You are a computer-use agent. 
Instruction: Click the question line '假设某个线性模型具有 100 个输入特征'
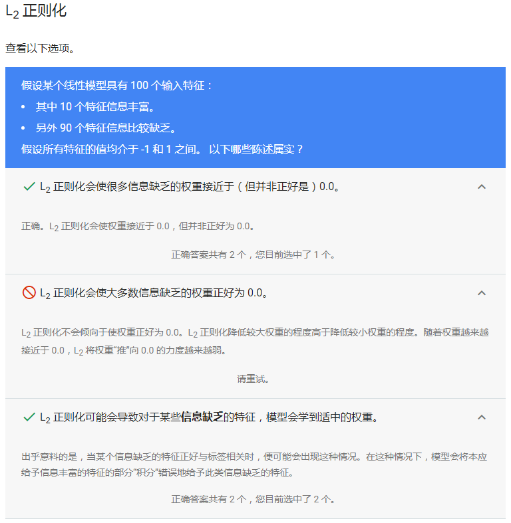pos(117,86)
